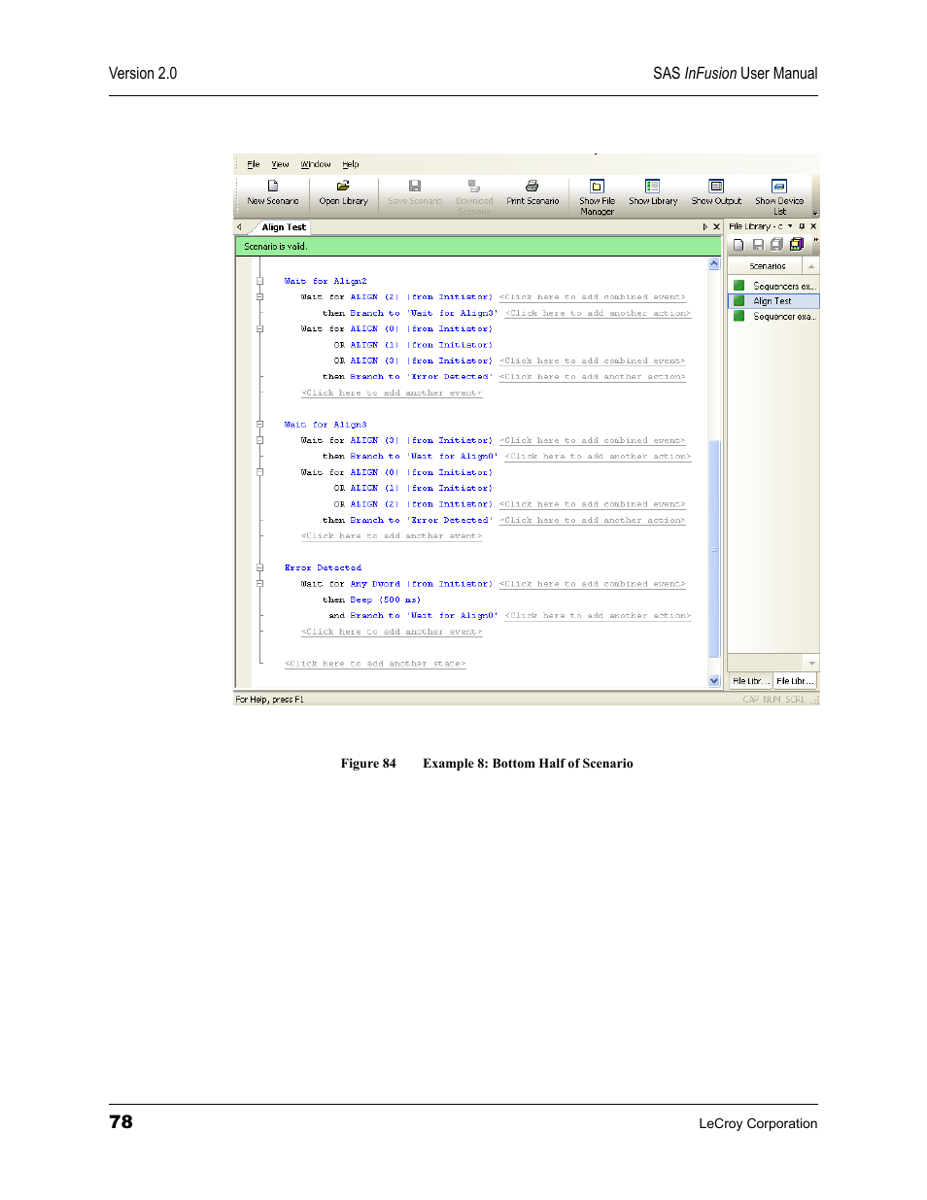Screen dimensions: 927x1200
Task: Click 'add another action' after Branch to Align3
Action: tap(598, 313)
